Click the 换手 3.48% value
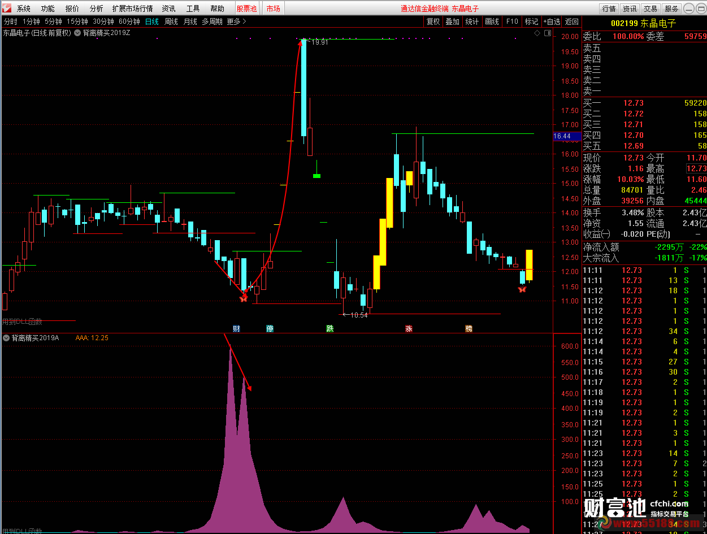707x534 pixels. 632,212
